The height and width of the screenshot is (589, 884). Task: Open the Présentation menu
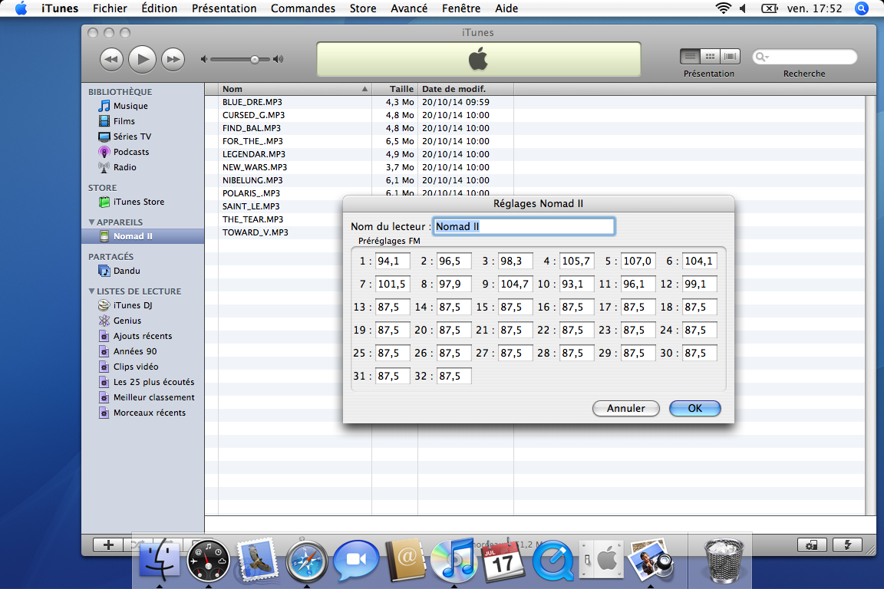click(x=224, y=8)
